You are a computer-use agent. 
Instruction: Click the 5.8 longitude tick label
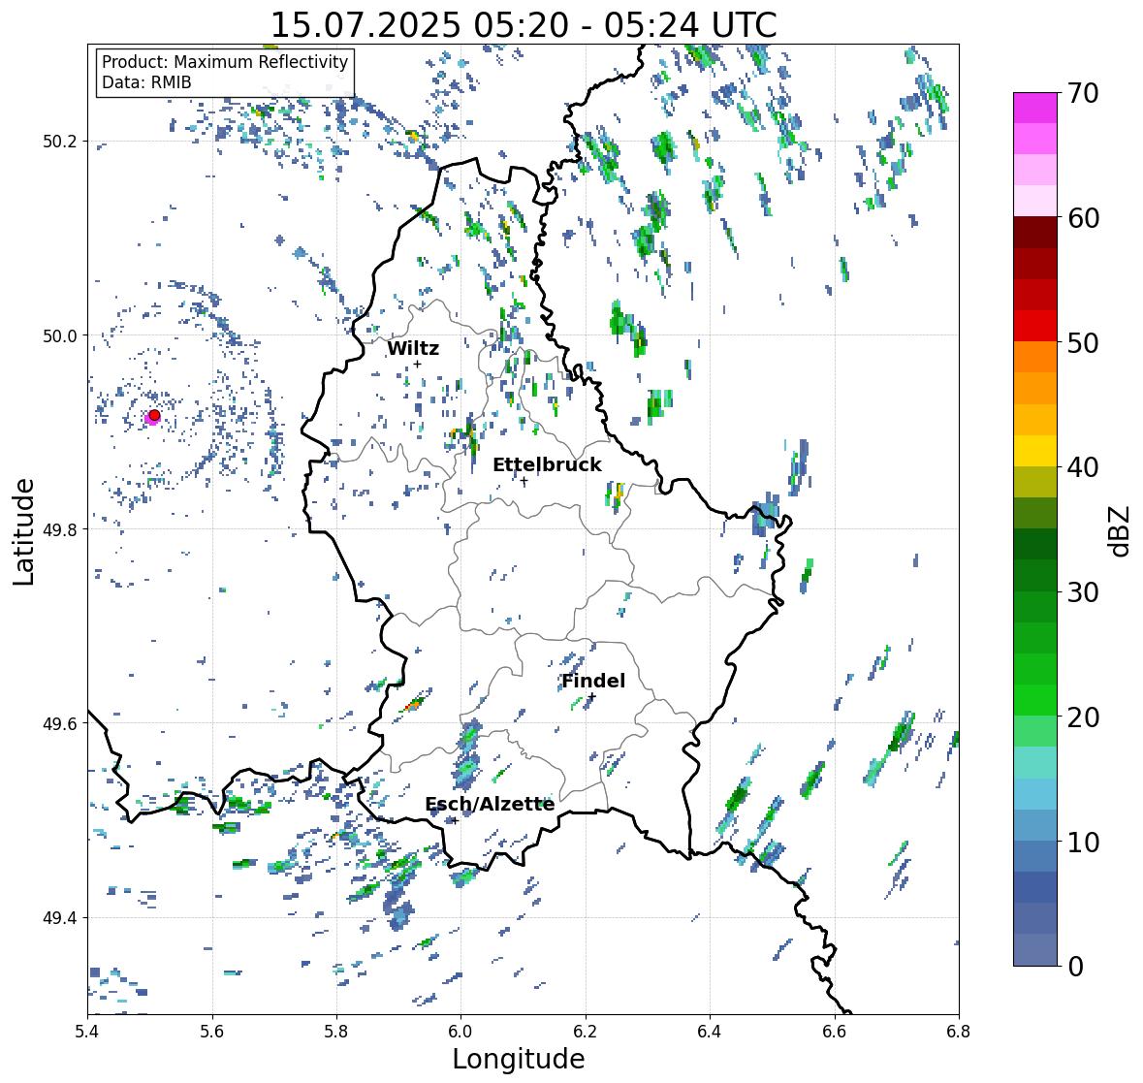tap(336, 1031)
